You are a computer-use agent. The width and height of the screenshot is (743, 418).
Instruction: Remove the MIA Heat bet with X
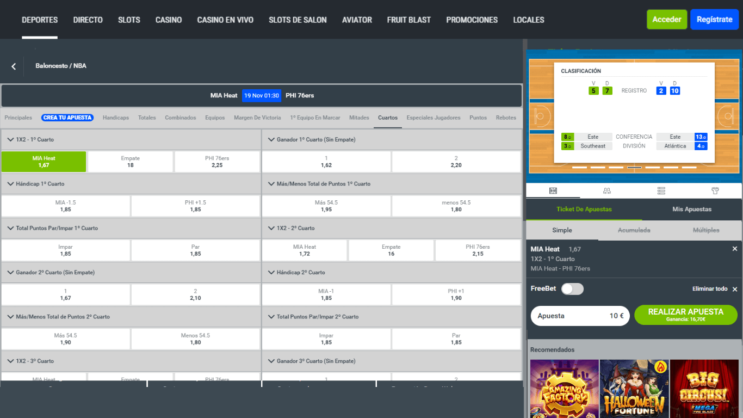735,249
